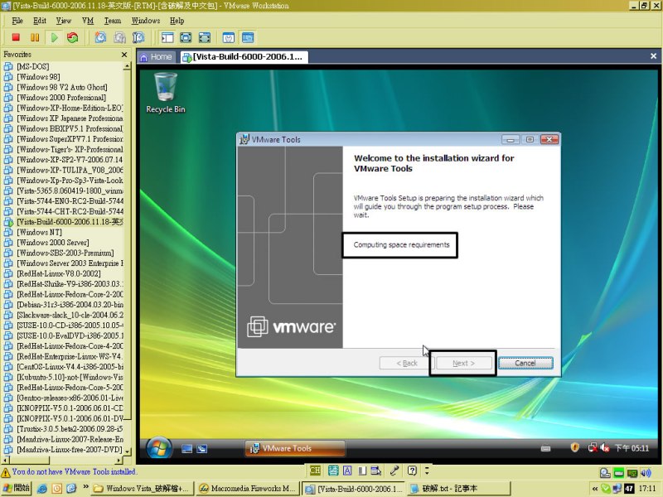Screen dimensions: 663x497
Task: Open the Snapshot Manager toolbar icon
Action: [x=138, y=37]
